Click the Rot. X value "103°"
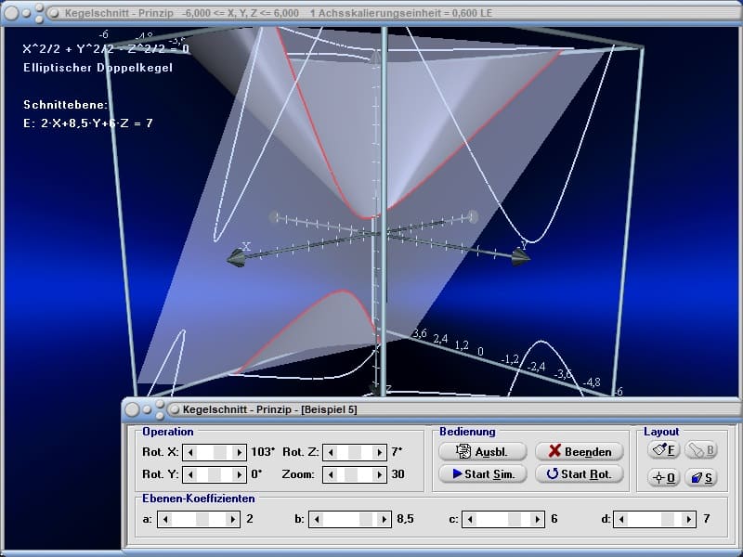 pyautogui.click(x=263, y=452)
